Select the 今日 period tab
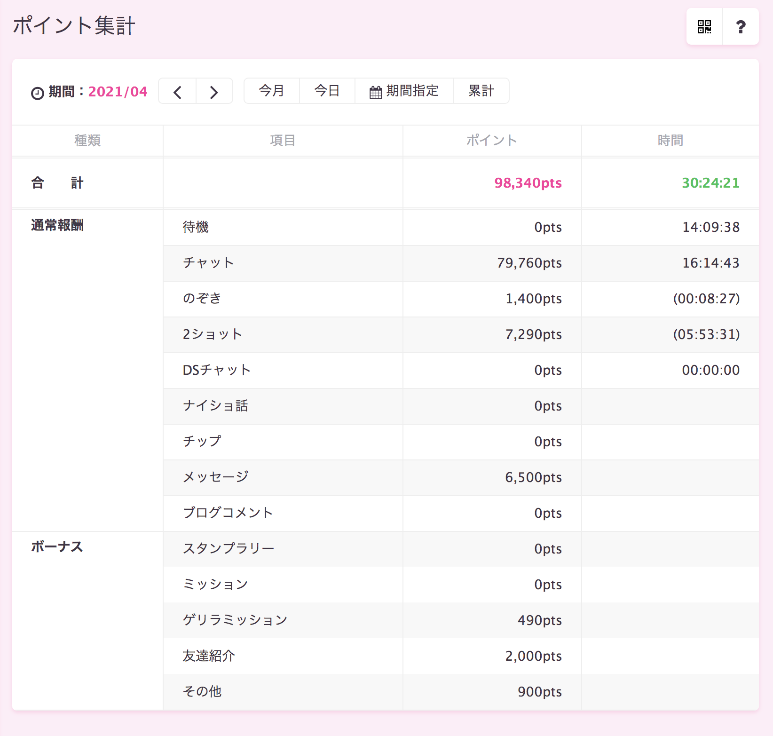 click(x=327, y=91)
